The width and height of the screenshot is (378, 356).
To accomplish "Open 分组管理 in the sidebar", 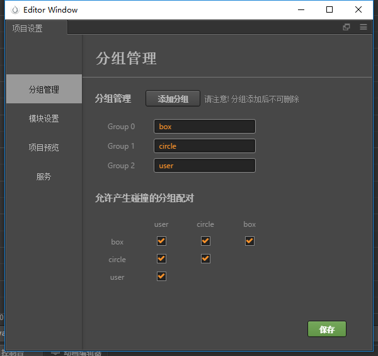I will click(x=44, y=89).
